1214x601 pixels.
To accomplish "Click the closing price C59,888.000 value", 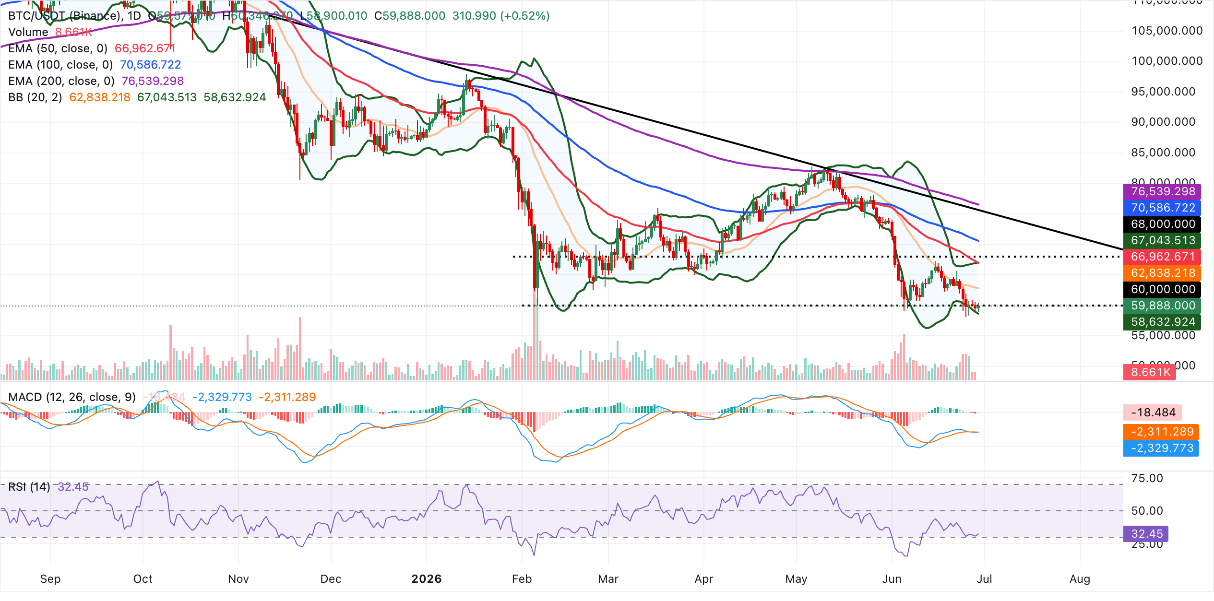I will coord(410,16).
